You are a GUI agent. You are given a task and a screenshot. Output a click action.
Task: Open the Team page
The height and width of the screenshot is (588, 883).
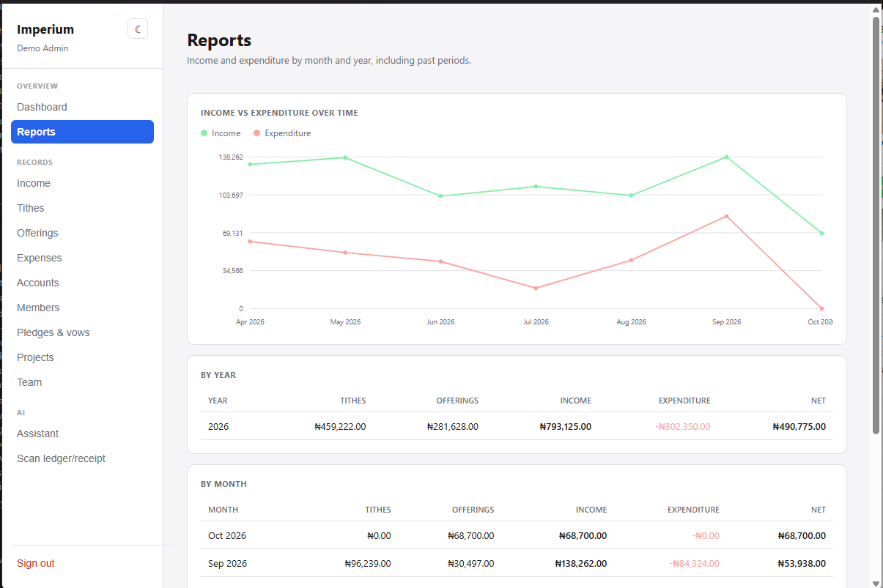(82, 382)
